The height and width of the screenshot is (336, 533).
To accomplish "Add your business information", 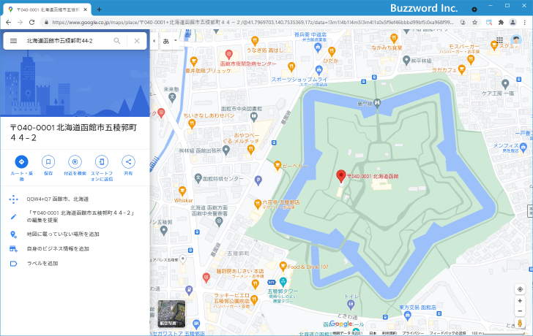I will coord(75,248).
